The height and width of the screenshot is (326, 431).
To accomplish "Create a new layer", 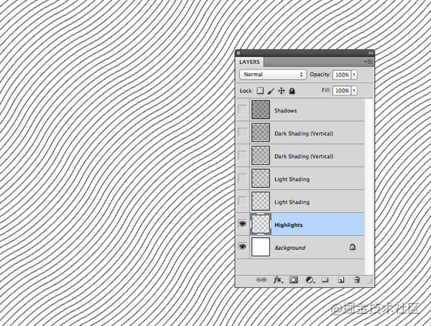I will (341, 279).
